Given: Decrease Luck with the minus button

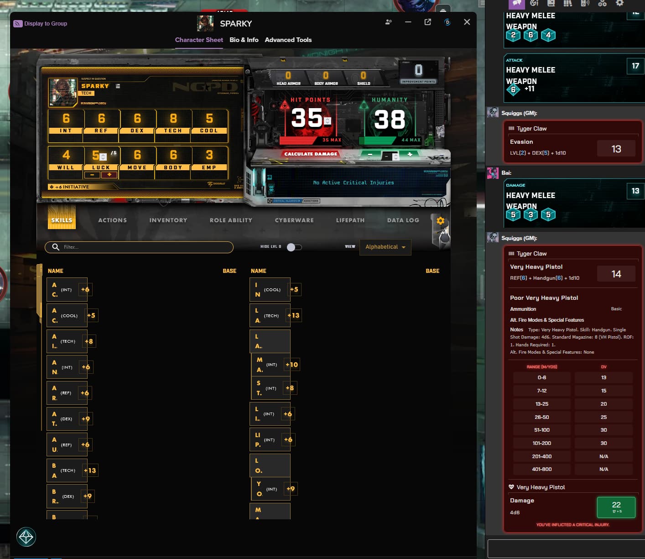Looking at the screenshot, I should 92,175.
